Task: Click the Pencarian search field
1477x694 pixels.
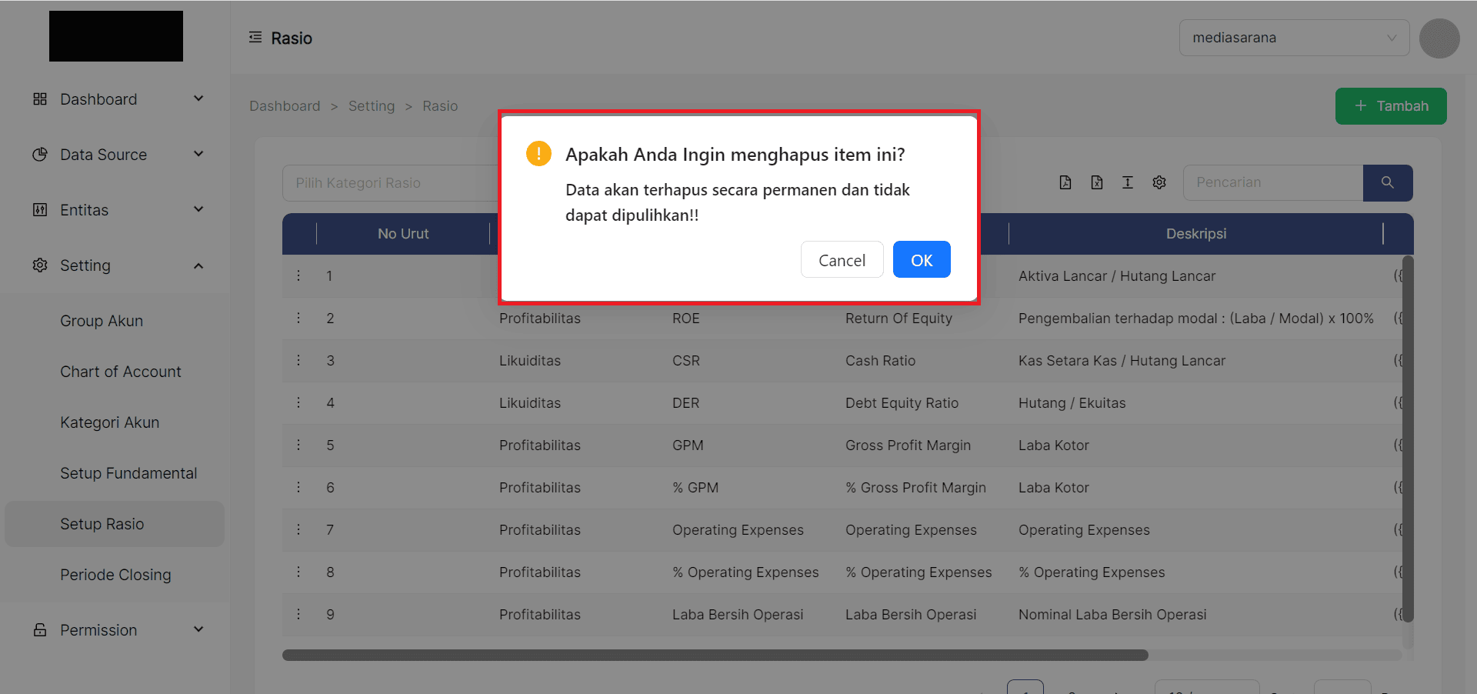Action: click(x=1272, y=182)
